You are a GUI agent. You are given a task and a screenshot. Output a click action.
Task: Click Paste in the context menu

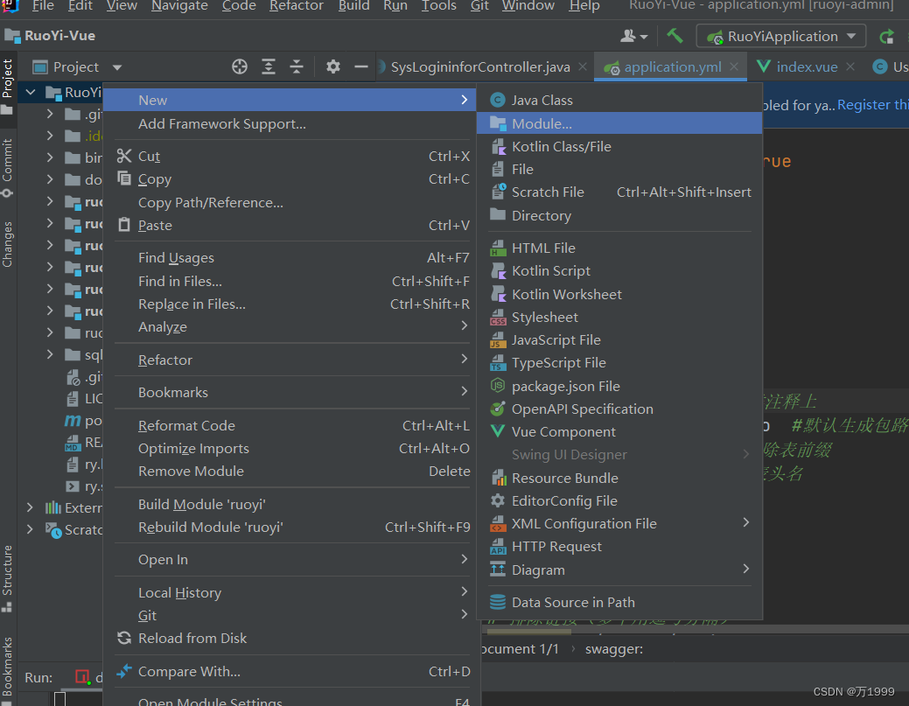pos(290,226)
